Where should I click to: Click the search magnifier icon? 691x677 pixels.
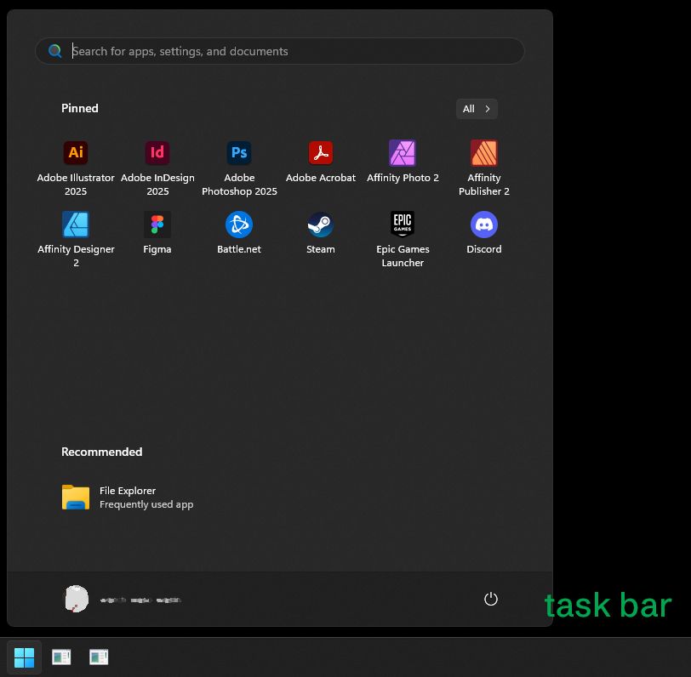point(55,51)
